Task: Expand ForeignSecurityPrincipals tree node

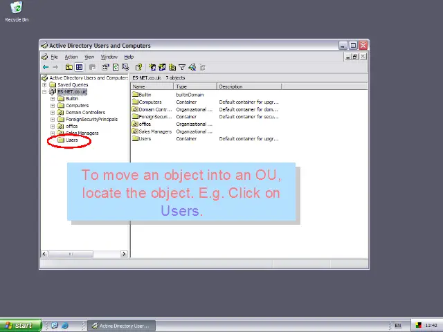Action: tap(53, 120)
